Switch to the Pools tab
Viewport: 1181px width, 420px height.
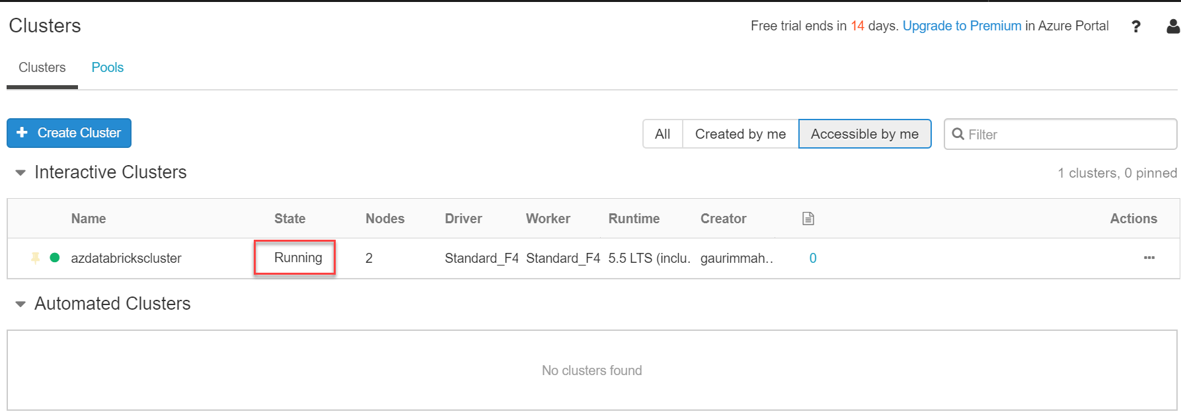tap(107, 67)
